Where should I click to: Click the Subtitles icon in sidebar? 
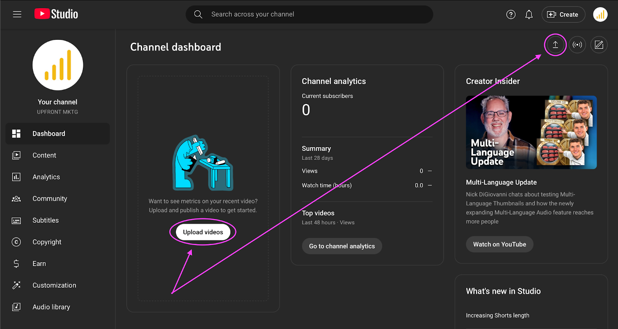[x=16, y=220]
